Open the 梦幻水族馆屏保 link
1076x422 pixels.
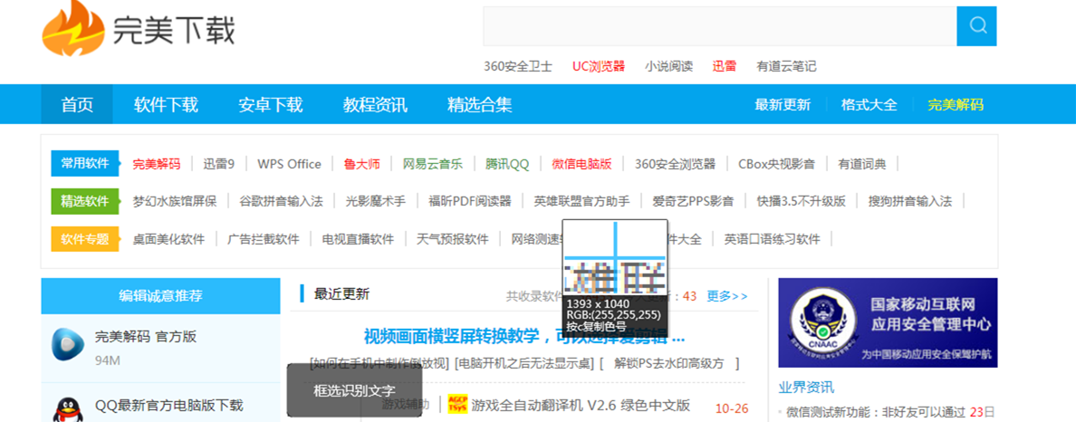click(x=175, y=201)
